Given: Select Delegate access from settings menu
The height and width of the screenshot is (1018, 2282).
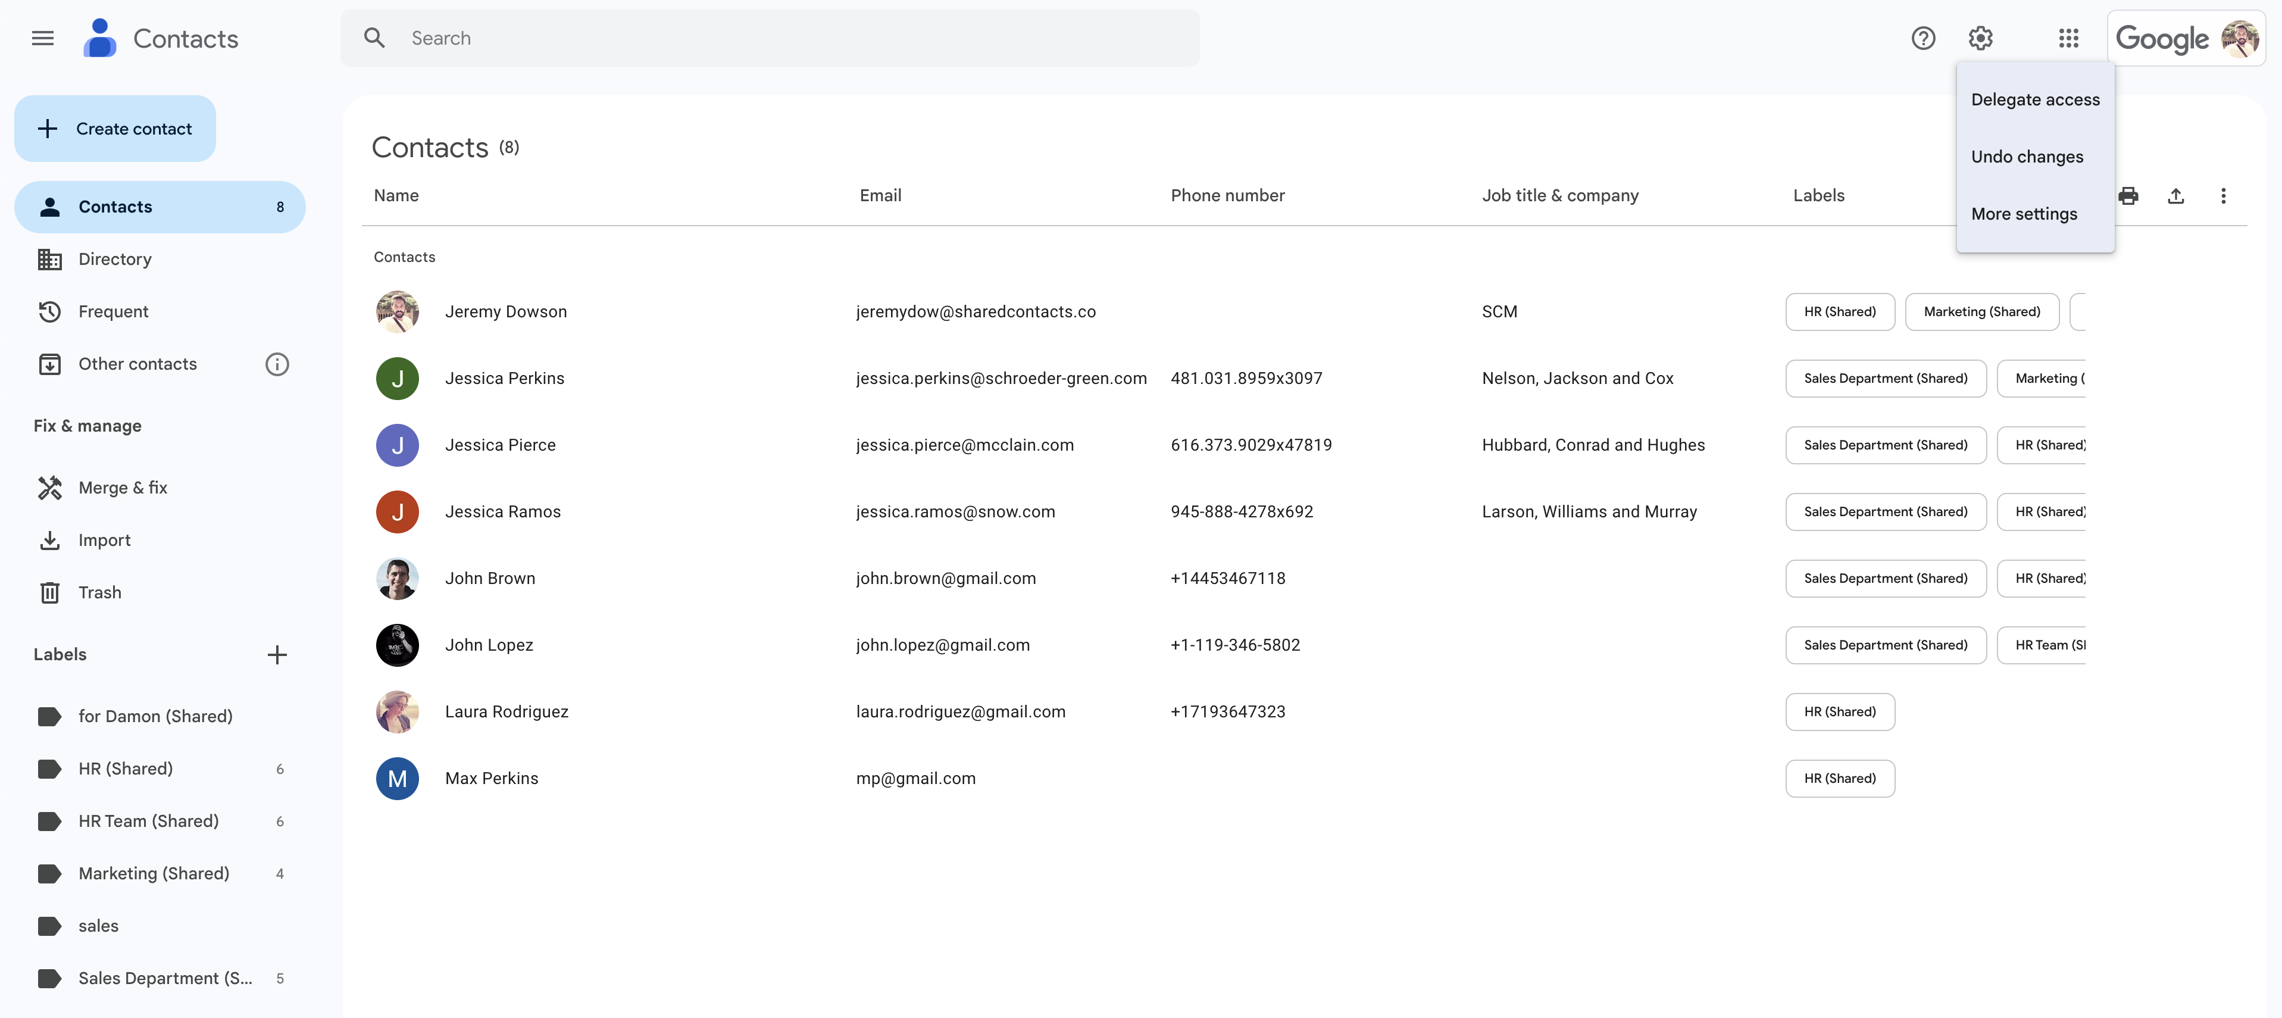Looking at the screenshot, I should (2035, 100).
